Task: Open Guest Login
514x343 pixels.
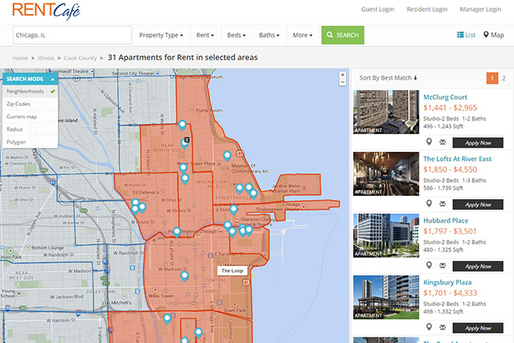Action: pyautogui.click(x=377, y=9)
